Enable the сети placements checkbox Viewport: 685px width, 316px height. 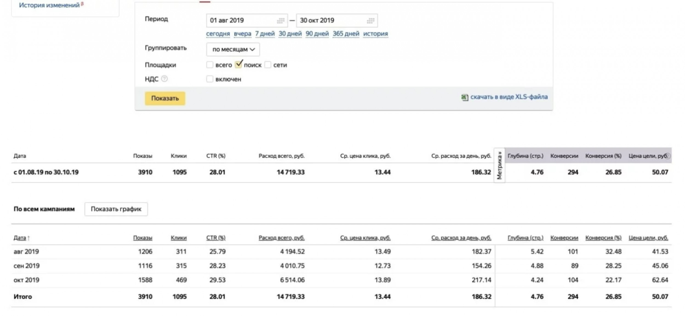268,65
